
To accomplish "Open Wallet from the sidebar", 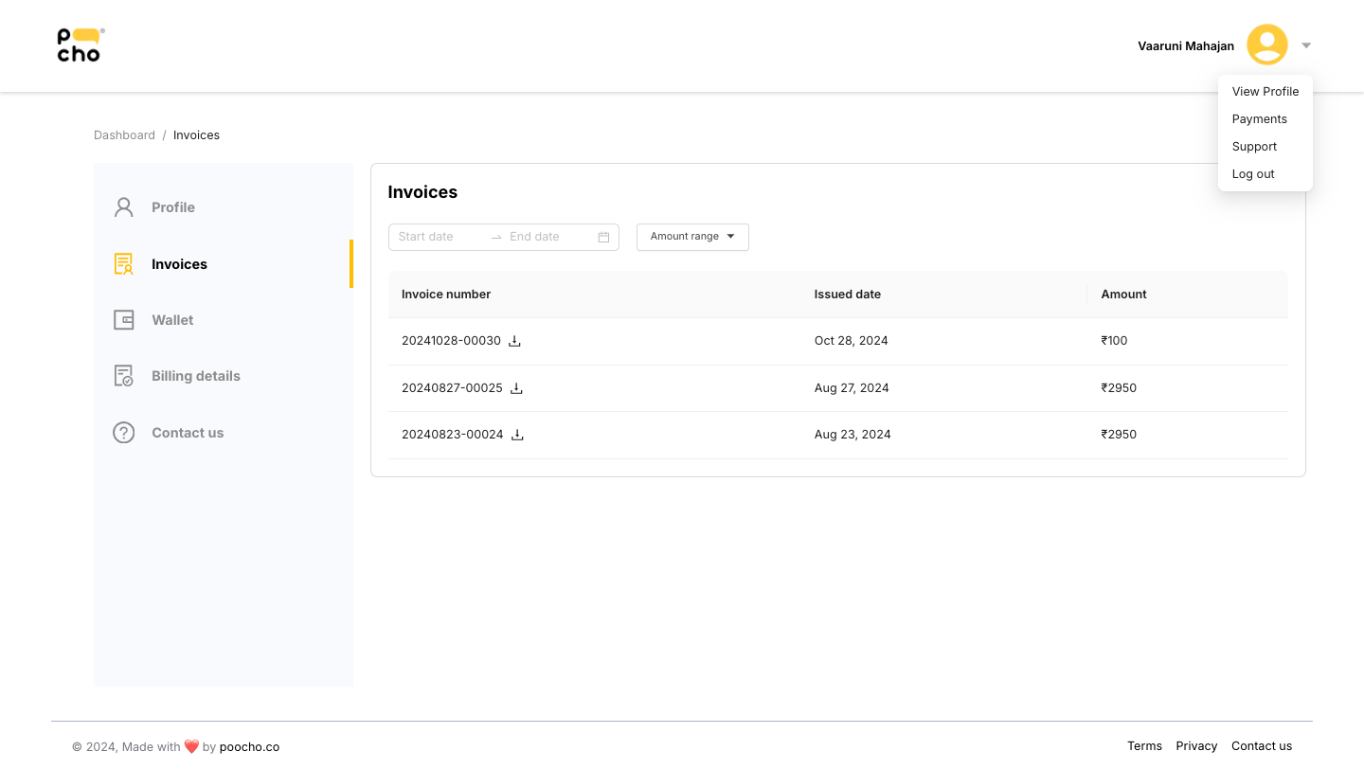I will click(x=172, y=320).
